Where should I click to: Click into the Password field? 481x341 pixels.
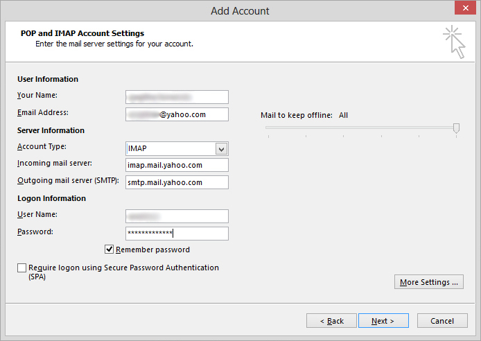177,234
